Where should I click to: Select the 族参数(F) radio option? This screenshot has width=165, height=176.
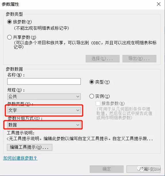[x=9, y=22]
